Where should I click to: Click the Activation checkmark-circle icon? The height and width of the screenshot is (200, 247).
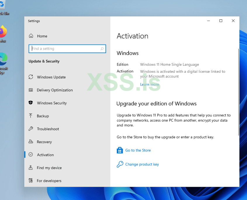(31, 155)
